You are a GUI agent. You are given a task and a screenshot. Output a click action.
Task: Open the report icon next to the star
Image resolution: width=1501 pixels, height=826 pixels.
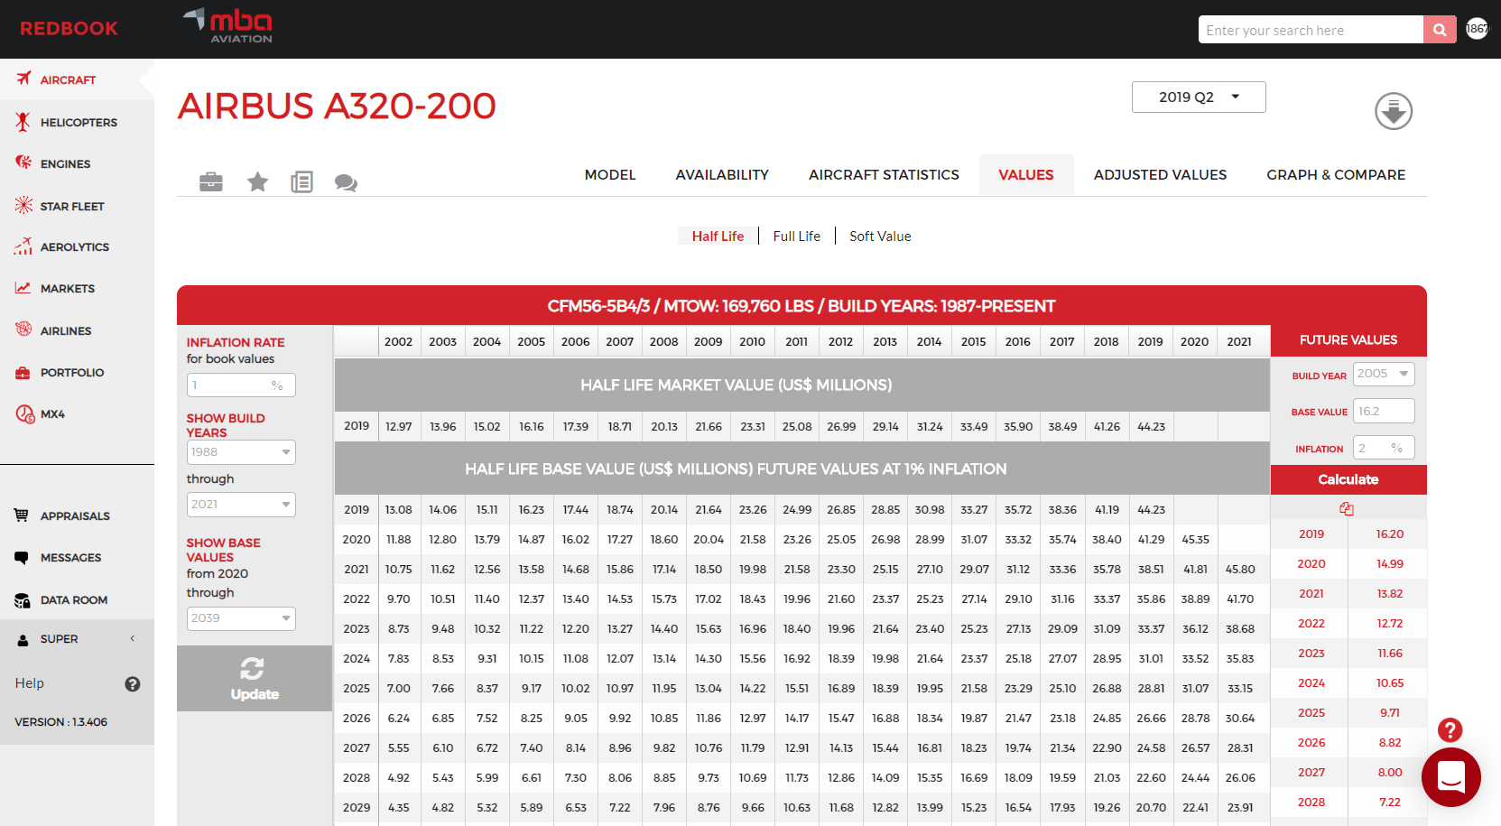coord(301,181)
